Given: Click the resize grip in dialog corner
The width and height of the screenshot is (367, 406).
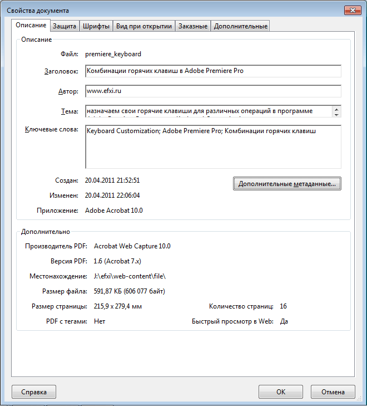Looking at the screenshot, I should 360,399.
